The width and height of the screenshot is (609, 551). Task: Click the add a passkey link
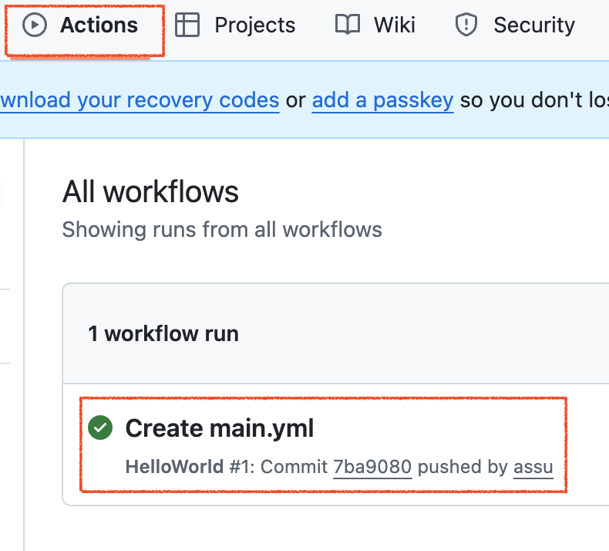click(x=382, y=100)
